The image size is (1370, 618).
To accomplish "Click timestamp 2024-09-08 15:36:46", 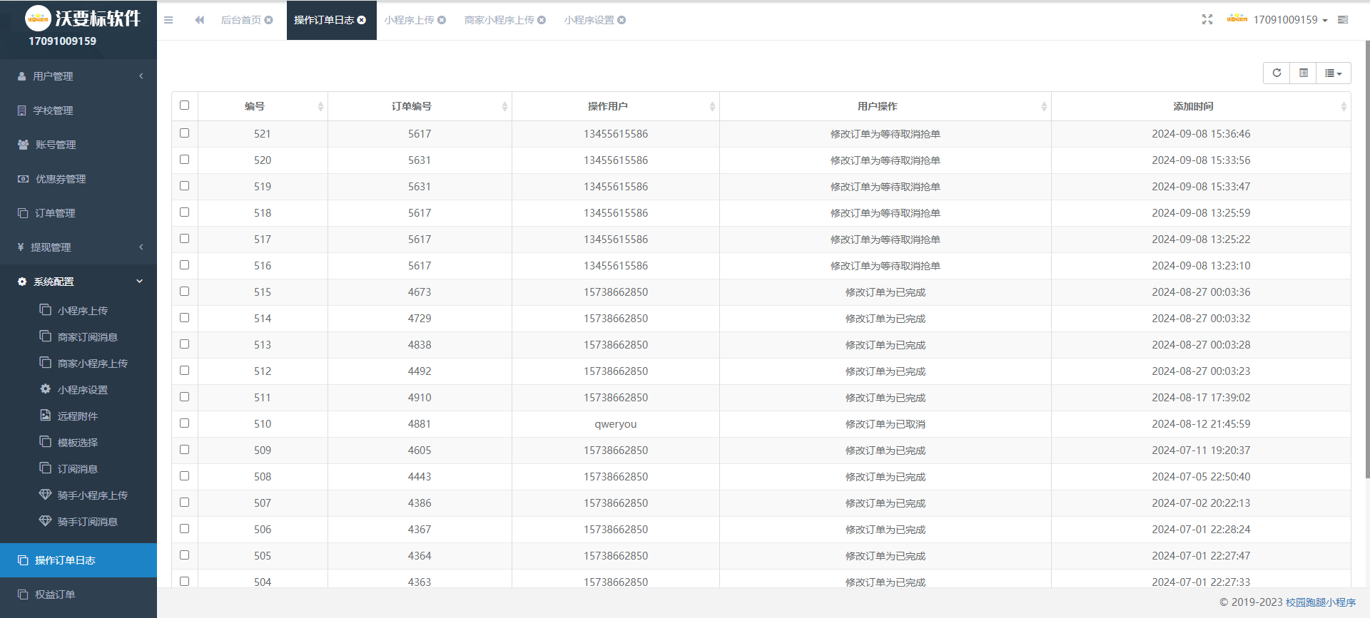I will tap(1201, 134).
